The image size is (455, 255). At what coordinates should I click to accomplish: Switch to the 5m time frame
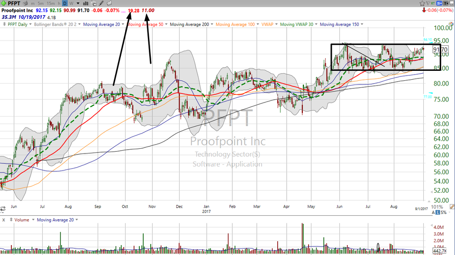pos(41,3)
